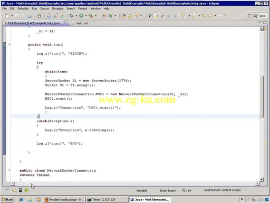Click the New Java Package icon
The height and width of the screenshot is (203, 270).
(x=104, y=16)
